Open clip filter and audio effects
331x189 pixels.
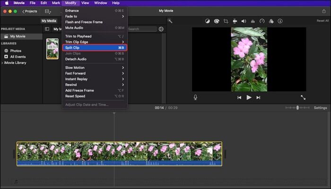tap(271, 21)
